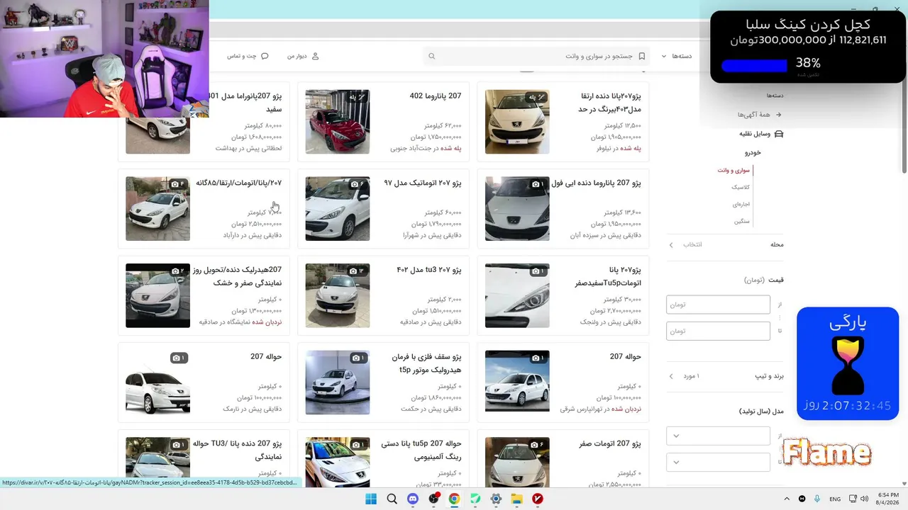908x510 pixels.
Task: Select the سواری و وانت category
Action: pyautogui.click(x=733, y=170)
